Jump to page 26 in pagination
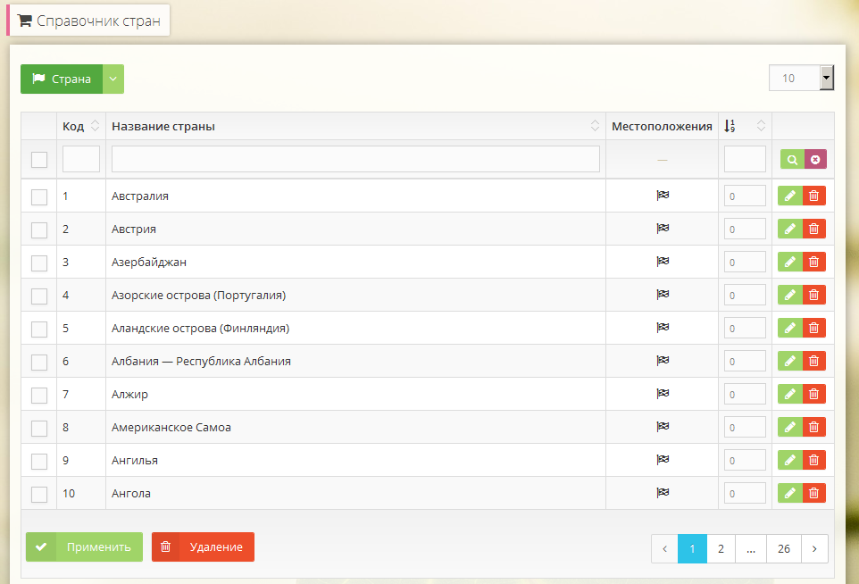The height and width of the screenshot is (584, 859). pyautogui.click(x=783, y=548)
